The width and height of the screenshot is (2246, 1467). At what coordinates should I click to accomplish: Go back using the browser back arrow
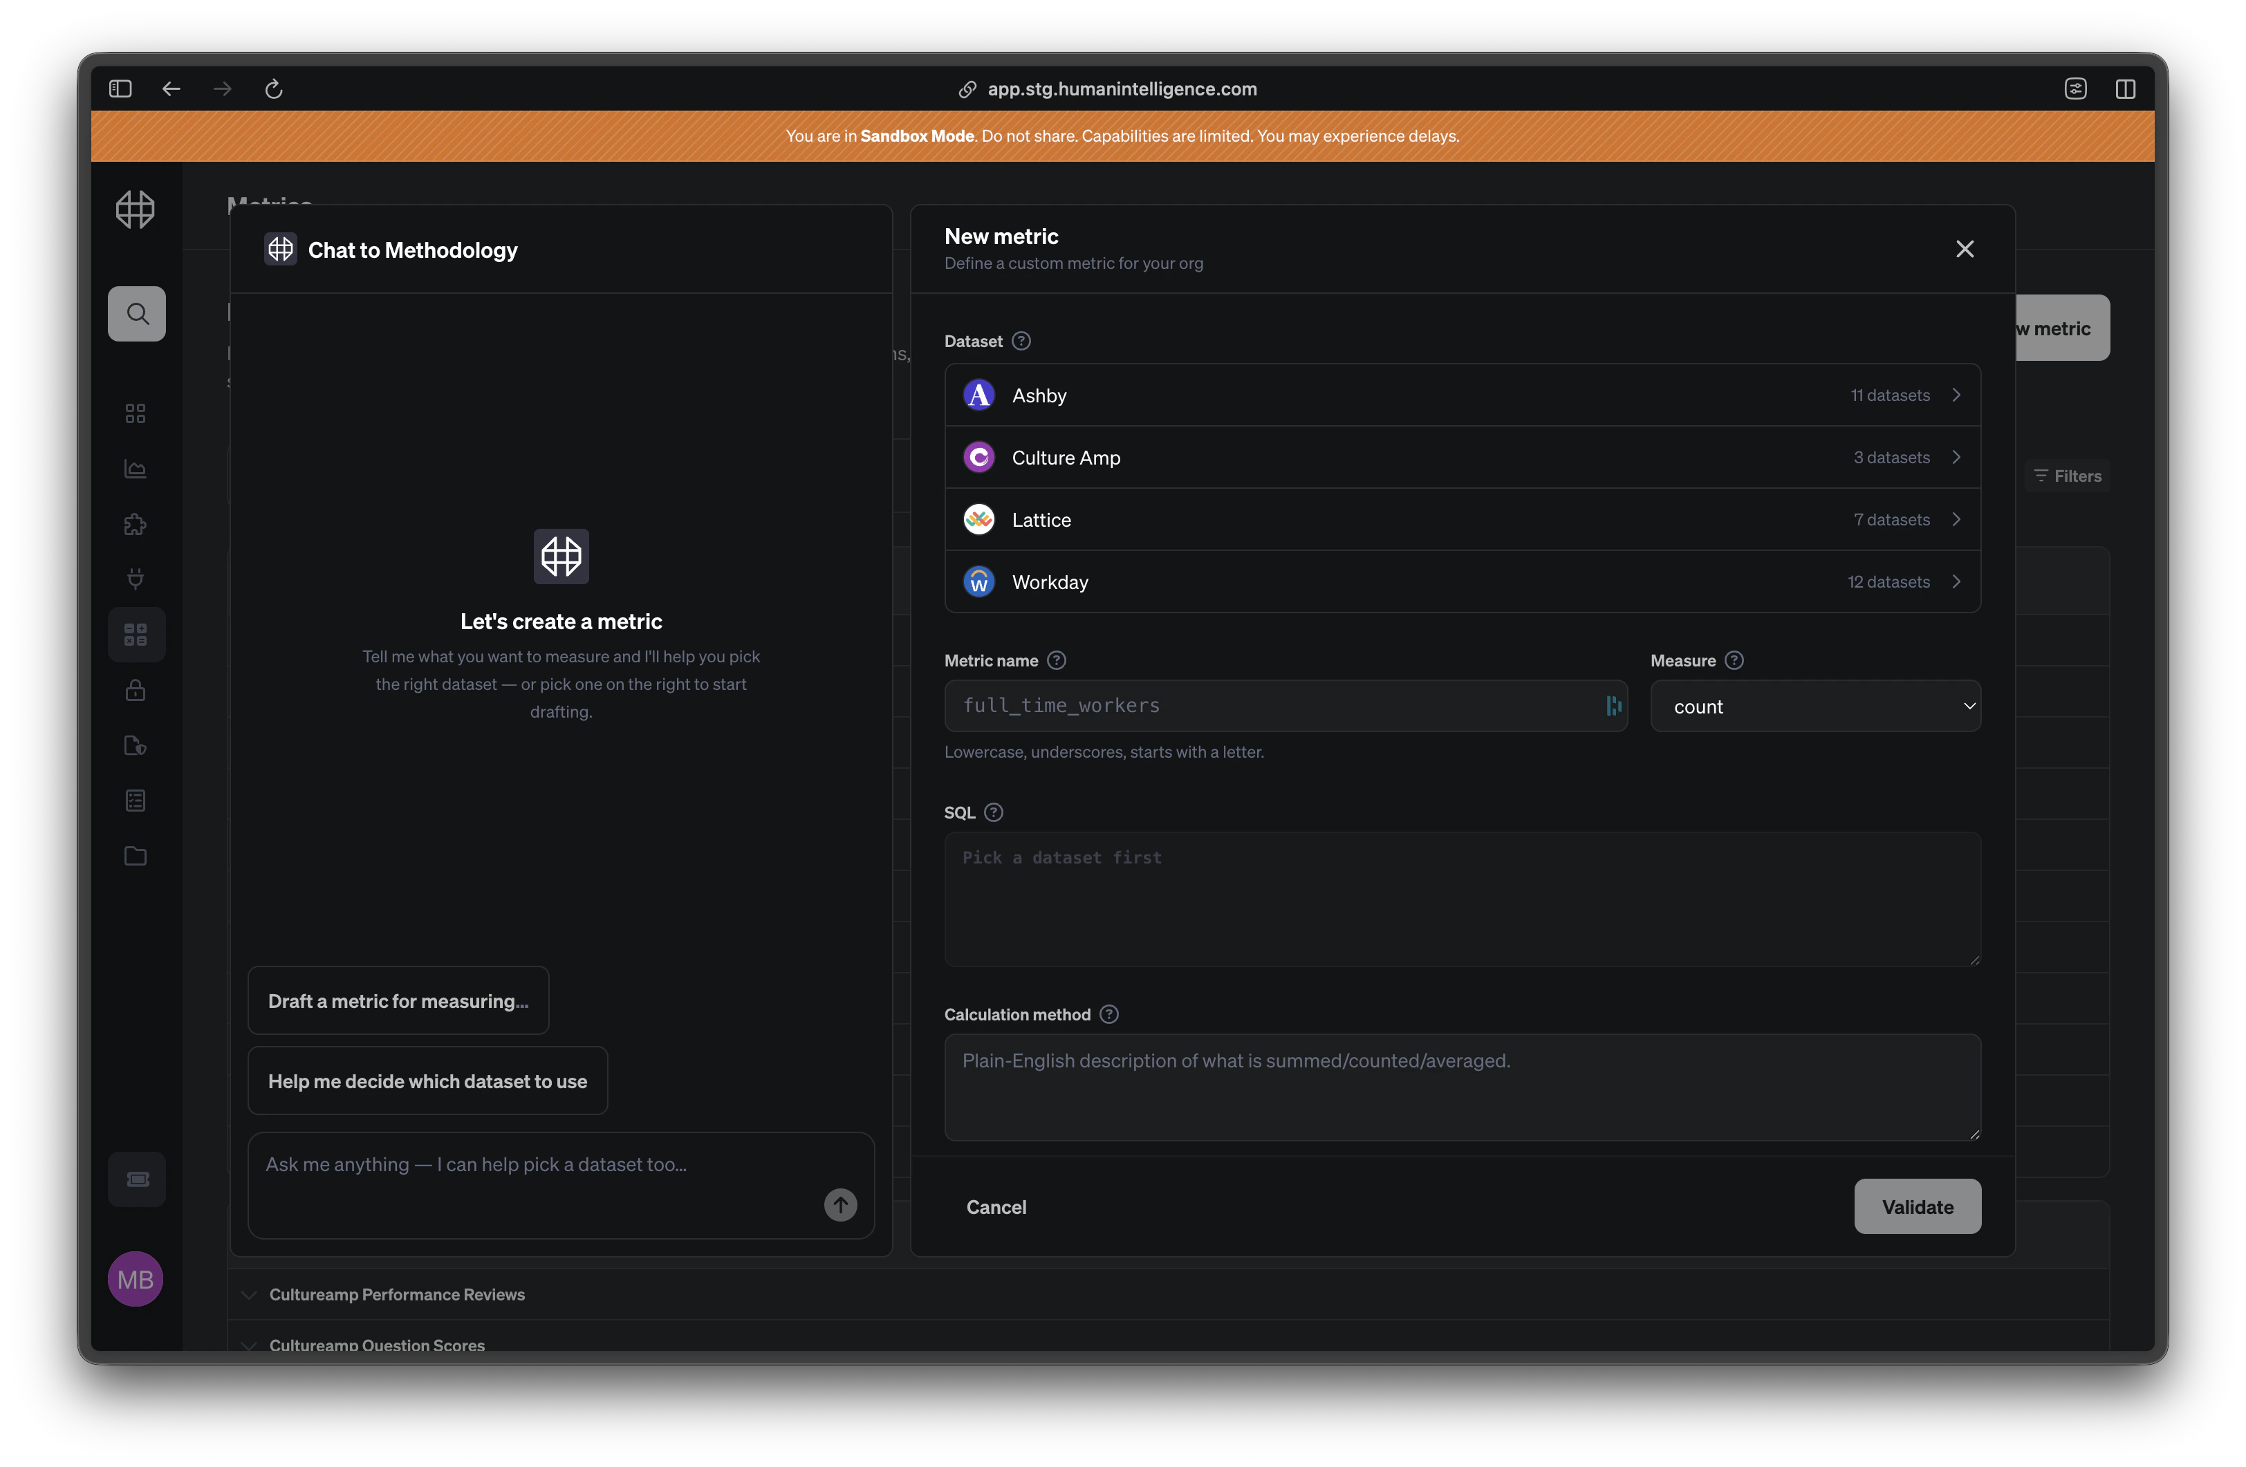point(171,88)
